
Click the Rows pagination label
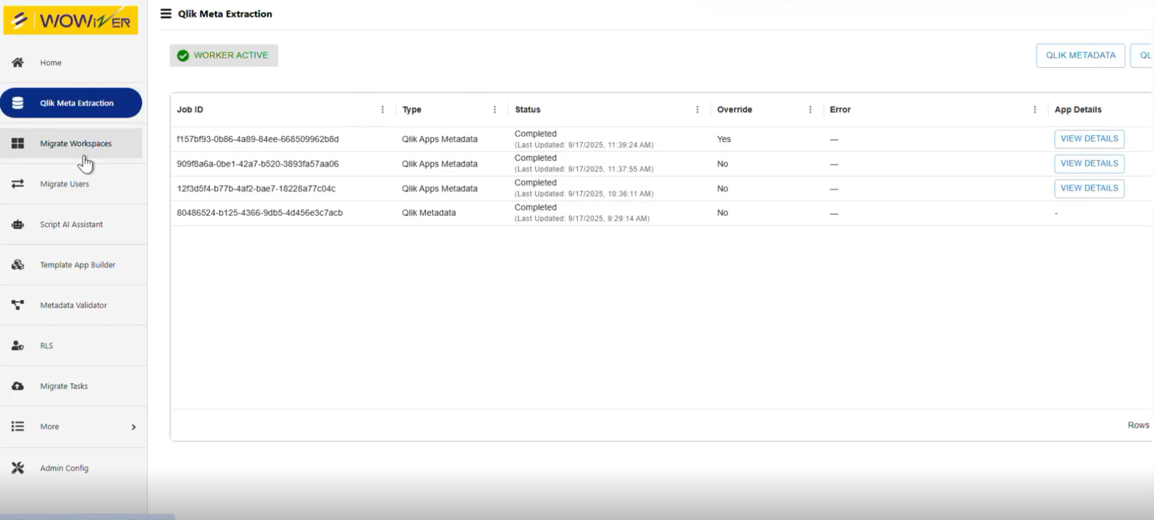(1138, 425)
